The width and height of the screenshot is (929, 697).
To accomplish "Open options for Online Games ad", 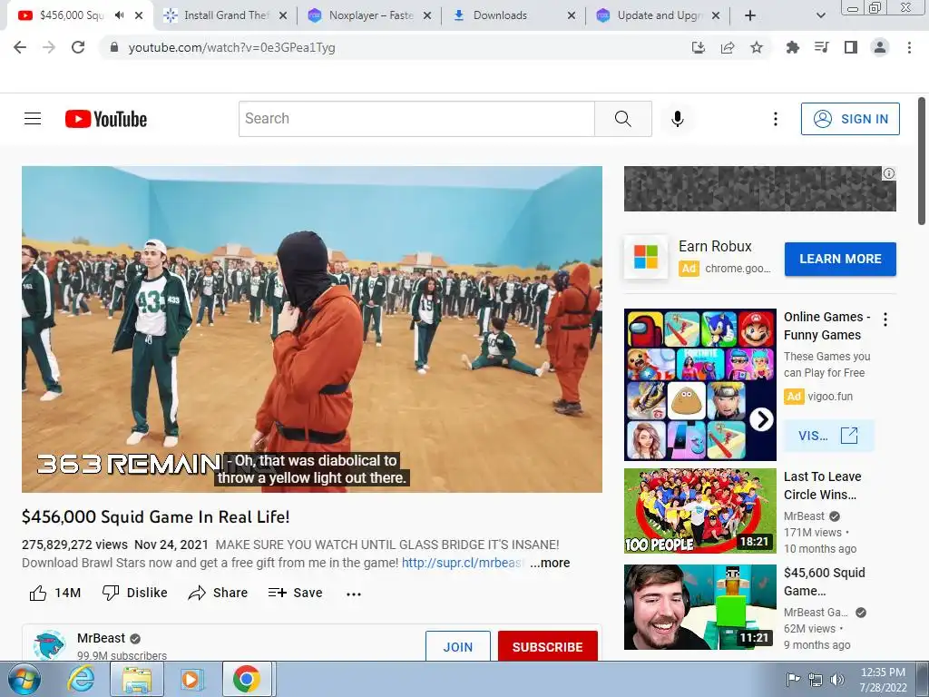I will [x=885, y=320].
